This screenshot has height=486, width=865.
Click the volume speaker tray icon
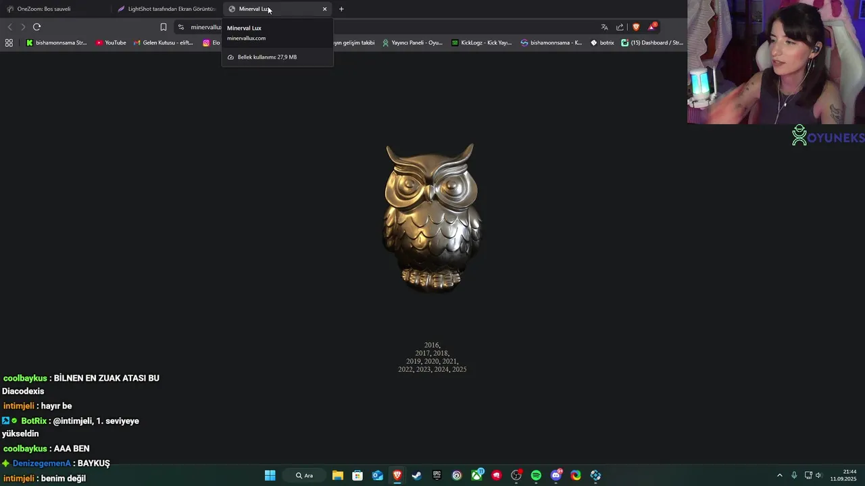click(x=819, y=475)
